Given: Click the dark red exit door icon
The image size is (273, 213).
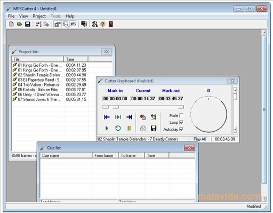Looking at the screenshot, I should click(111, 24).
